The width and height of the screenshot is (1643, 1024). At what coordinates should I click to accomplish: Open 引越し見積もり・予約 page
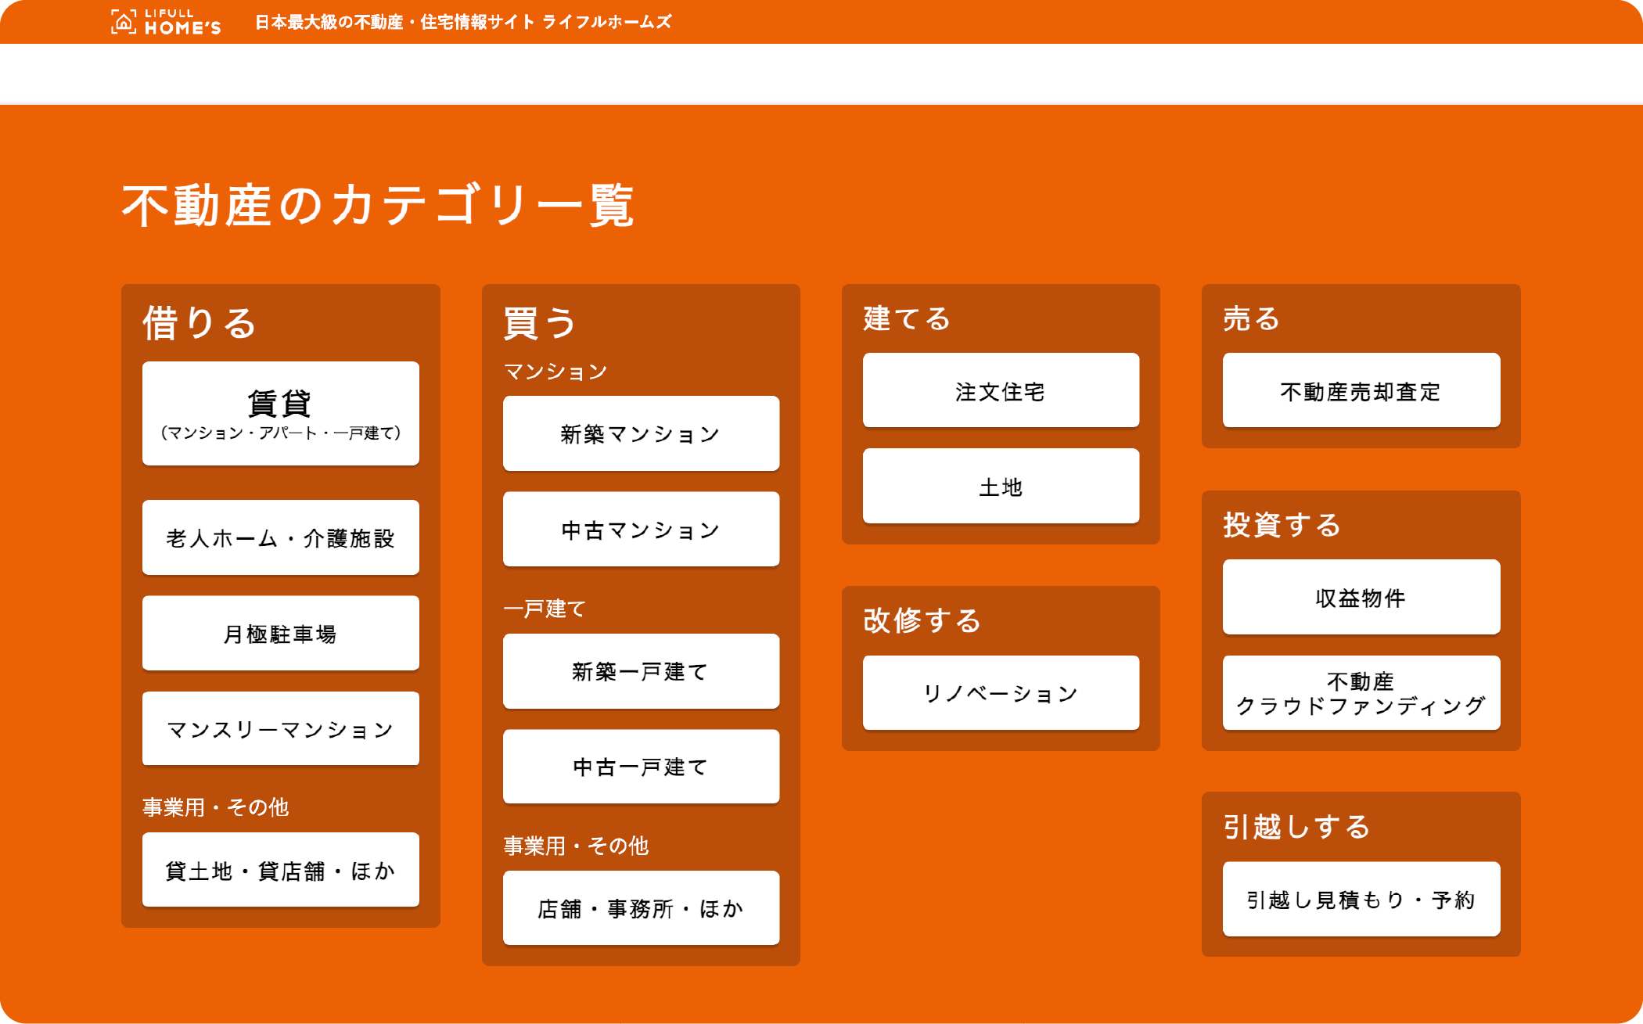[1361, 900]
